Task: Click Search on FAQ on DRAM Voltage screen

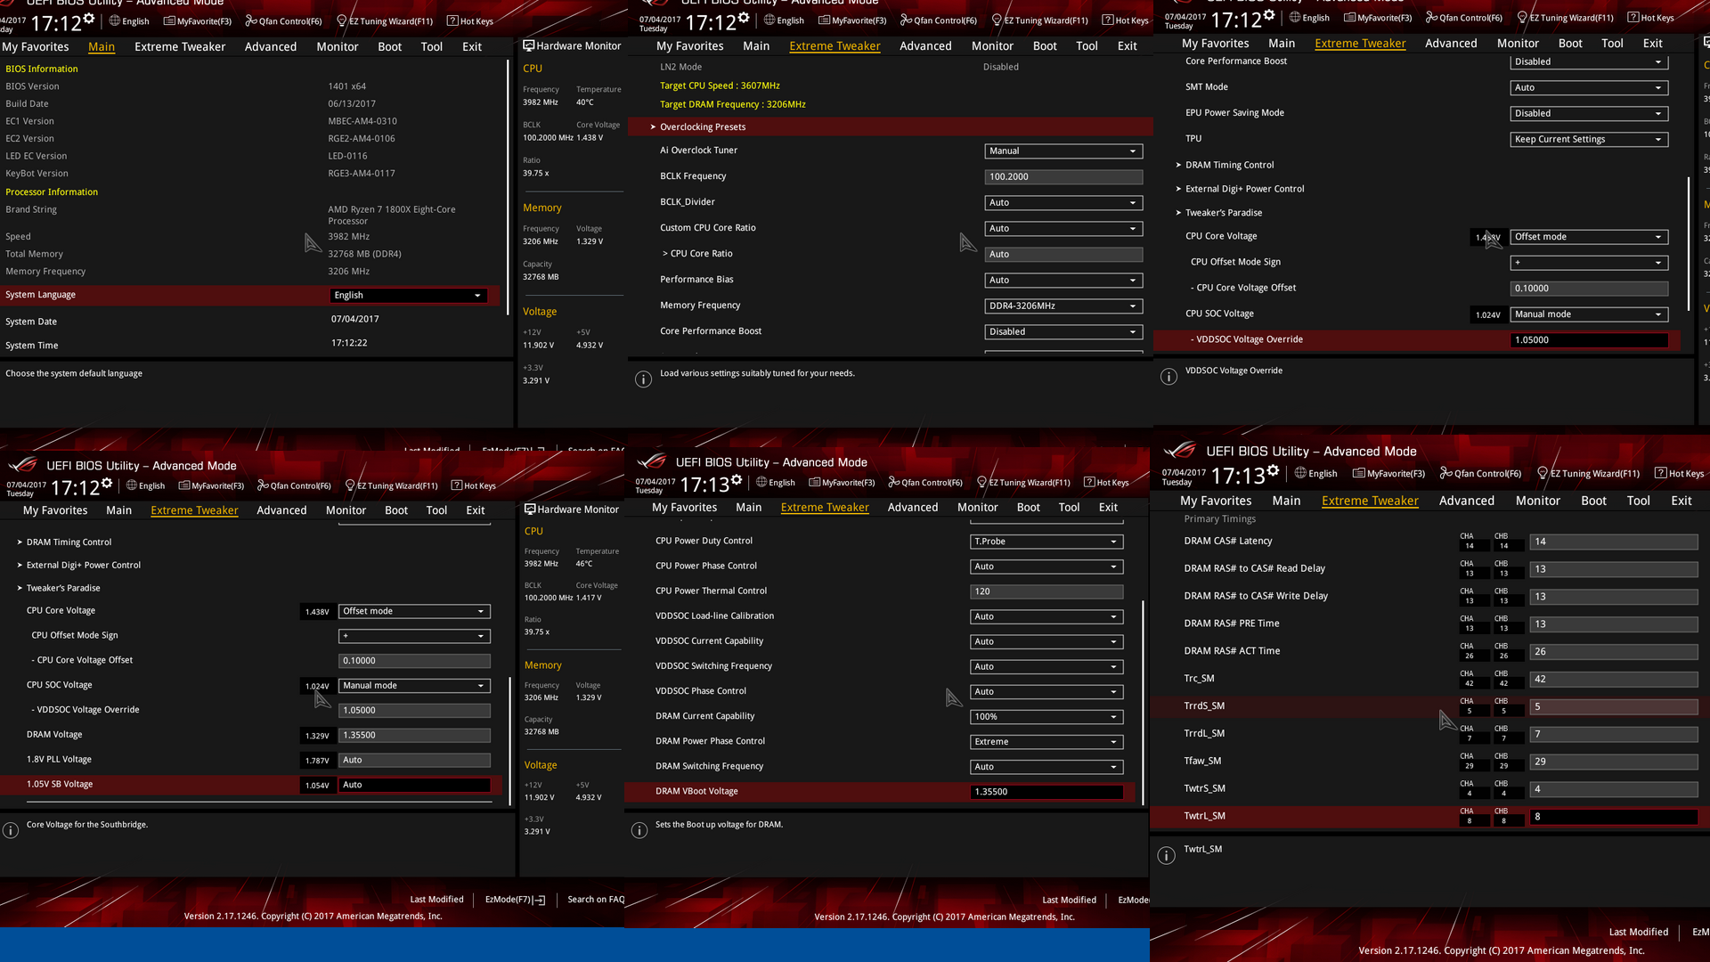Action: pyautogui.click(x=596, y=900)
